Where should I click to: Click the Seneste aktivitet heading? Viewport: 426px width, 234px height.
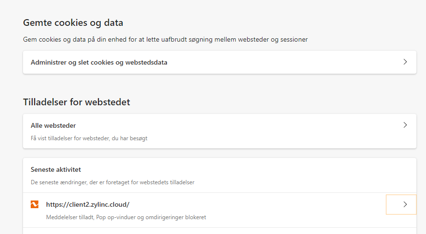click(x=56, y=170)
